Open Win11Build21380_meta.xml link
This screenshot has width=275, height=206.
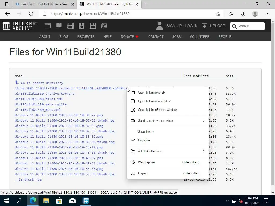click(38, 110)
